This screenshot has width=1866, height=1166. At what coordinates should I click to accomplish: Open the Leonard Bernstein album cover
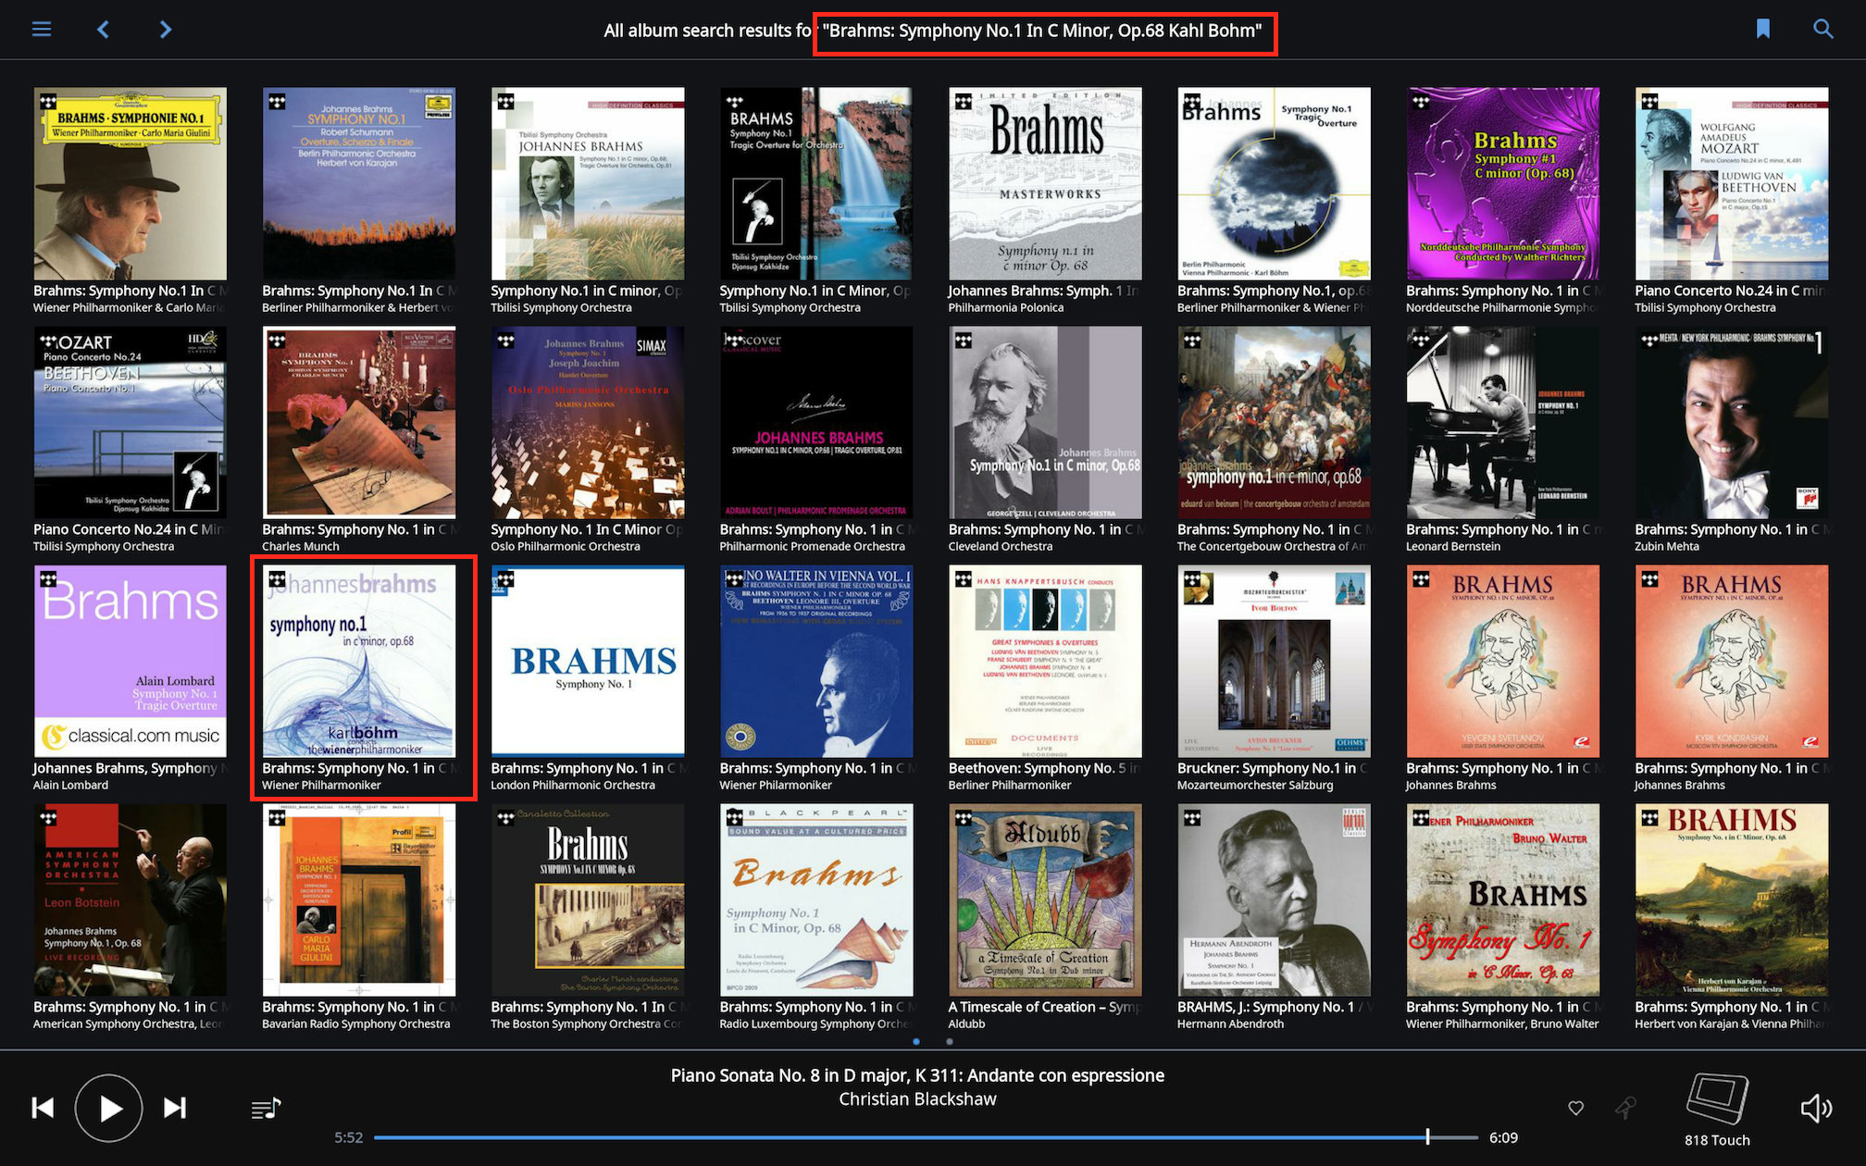point(1503,423)
